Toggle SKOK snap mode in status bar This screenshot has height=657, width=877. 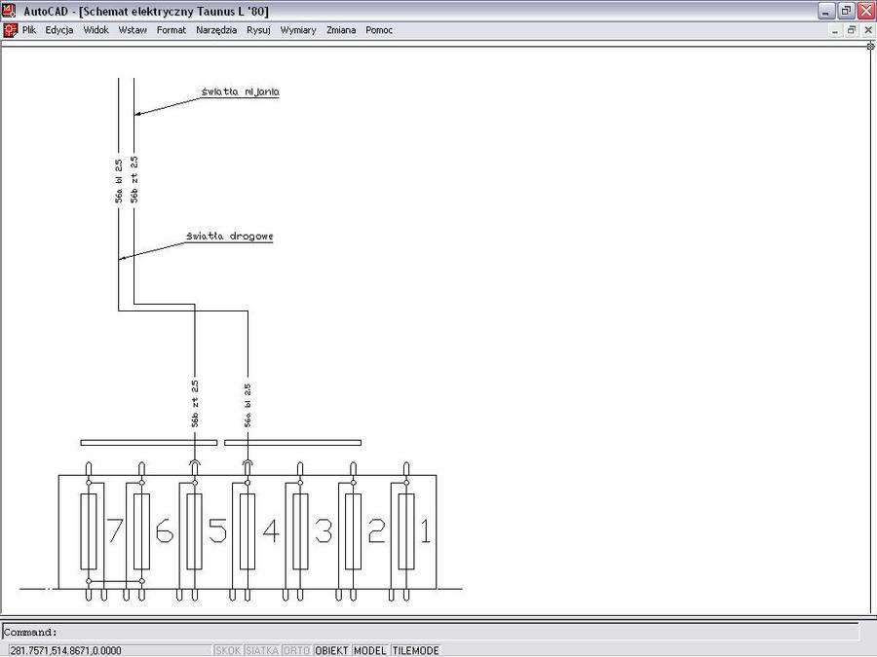coord(228,650)
